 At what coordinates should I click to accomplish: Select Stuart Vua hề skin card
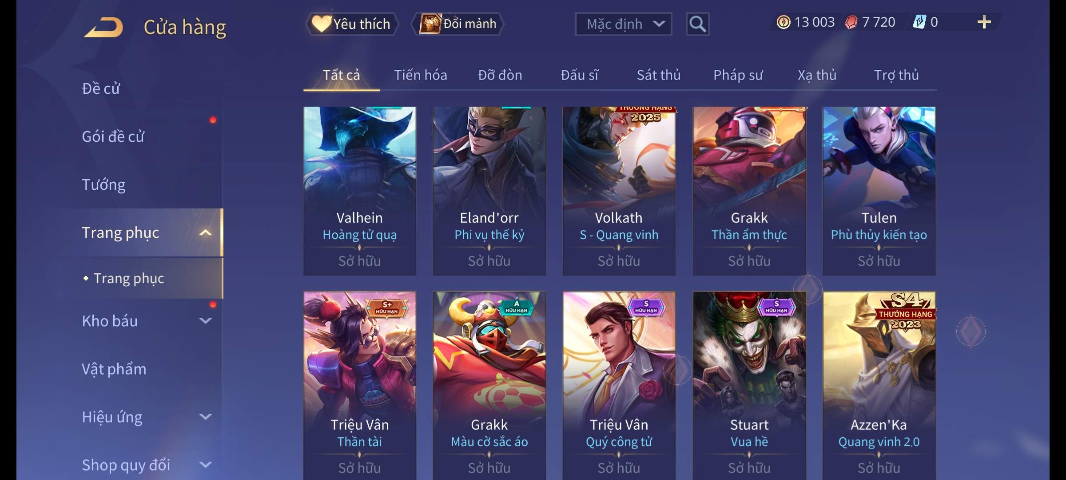click(749, 386)
